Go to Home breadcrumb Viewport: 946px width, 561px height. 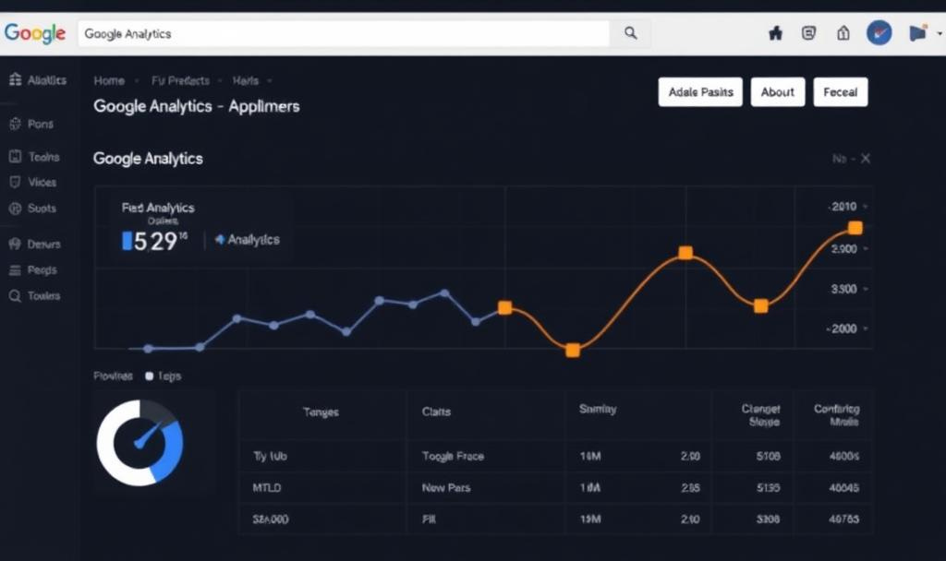pyautogui.click(x=109, y=81)
